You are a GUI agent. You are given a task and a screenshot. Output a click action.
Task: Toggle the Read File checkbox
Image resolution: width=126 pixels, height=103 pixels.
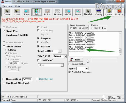(x=4, y=31)
